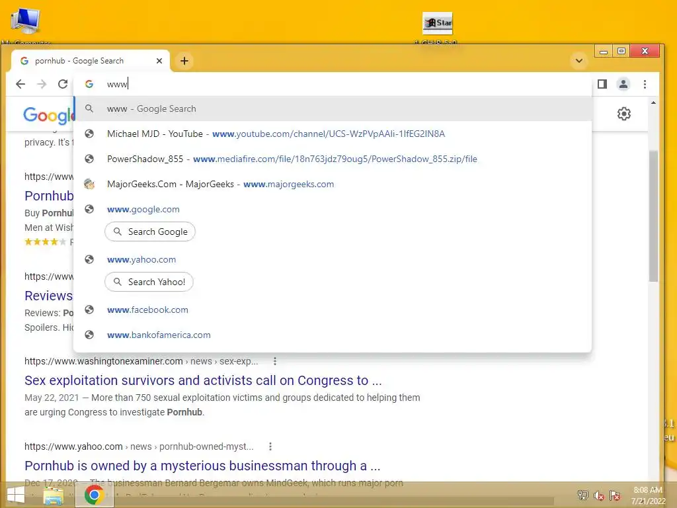Image resolution: width=677 pixels, height=508 pixels.
Task: Open File Explorer from the taskbar
Action: coord(54,495)
